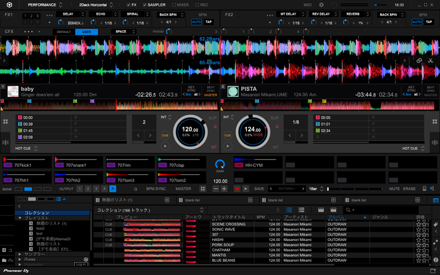Toggle the SAMPLER checkbox
The height and width of the screenshot is (275, 440).
coord(145,4)
